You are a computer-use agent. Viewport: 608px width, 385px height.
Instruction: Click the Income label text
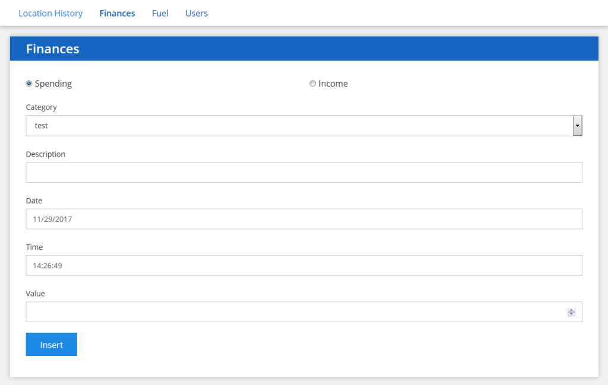333,84
